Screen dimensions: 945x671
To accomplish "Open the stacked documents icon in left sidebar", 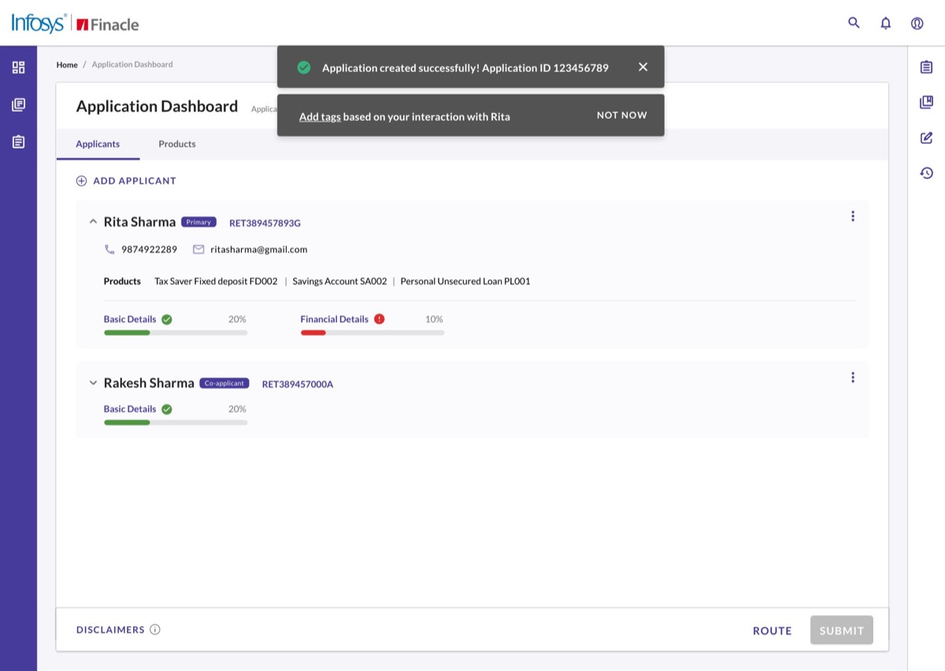I will click(18, 105).
